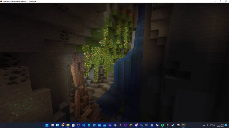The width and height of the screenshot is (229, 128).
Task: Open Microsoft Teams from the taskbar
Action: tap(110, 125)
